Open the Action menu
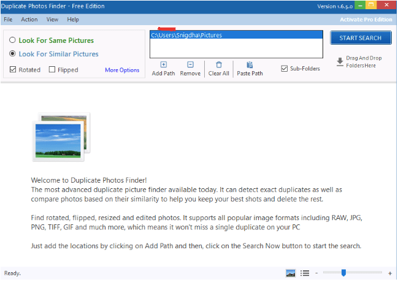 coord(29,20)
